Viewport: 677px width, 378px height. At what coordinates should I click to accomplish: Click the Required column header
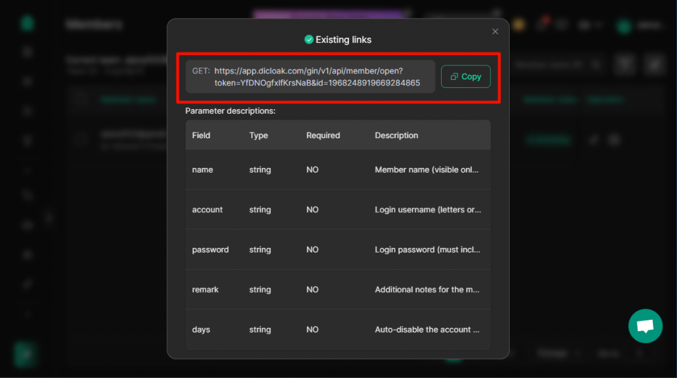(x=323, y=135)
